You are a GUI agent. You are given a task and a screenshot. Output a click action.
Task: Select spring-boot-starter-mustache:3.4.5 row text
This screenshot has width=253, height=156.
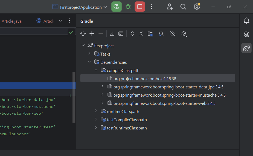click(169, 95)
